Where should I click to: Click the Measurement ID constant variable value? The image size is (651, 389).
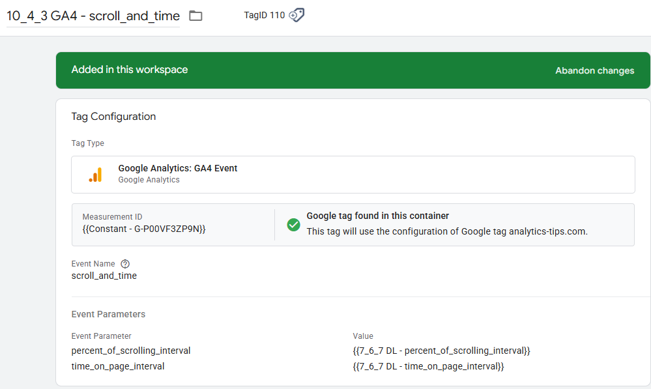[x=144, y=229]
